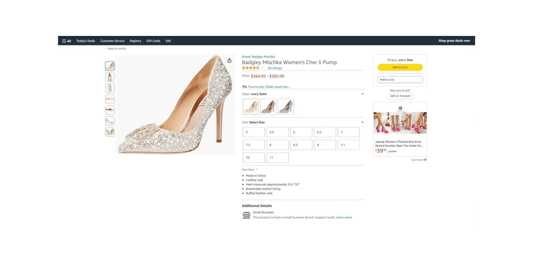Select unavailable size 9.5
Viewport: 552px width, 266px height.
pyautogui.click(x=349, y=145)
